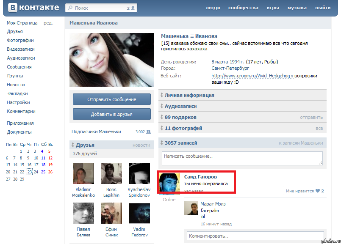Click in the Комментировать field

(x=255, y=236)
